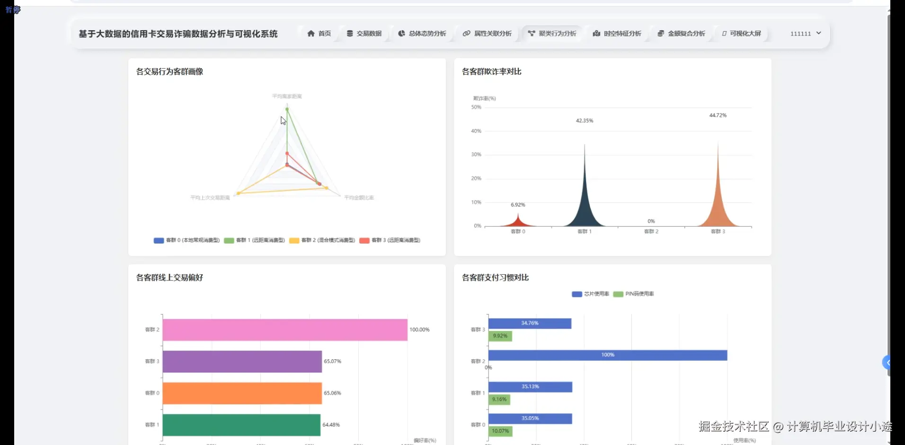Click the 65.07% value label
905x445 pixels.
coord(333,361)
